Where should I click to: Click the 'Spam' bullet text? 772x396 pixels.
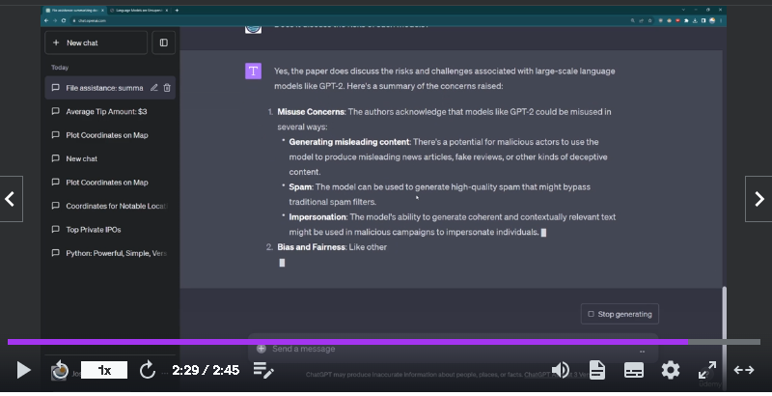300,187
